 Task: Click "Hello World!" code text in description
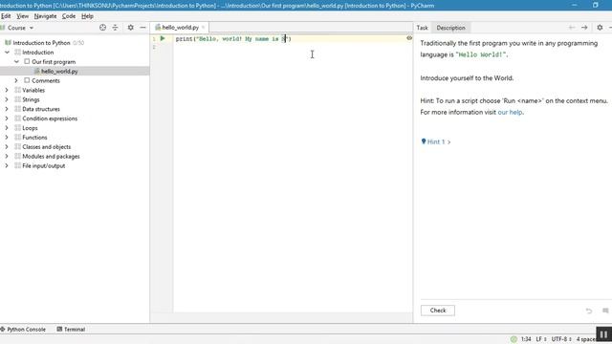click(x=481, y=54)
